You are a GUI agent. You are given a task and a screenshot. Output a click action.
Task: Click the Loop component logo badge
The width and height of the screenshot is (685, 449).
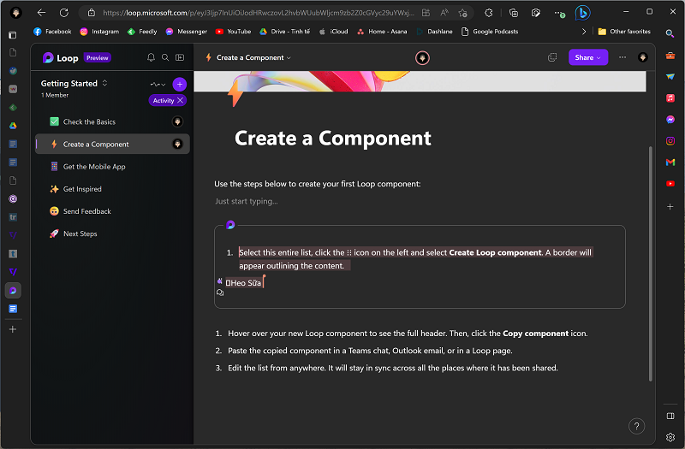coord(230,225)
